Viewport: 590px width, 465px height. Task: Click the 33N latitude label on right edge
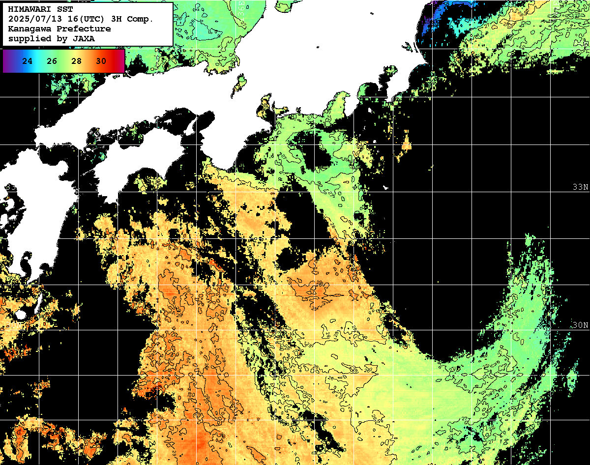coord(581,187)
